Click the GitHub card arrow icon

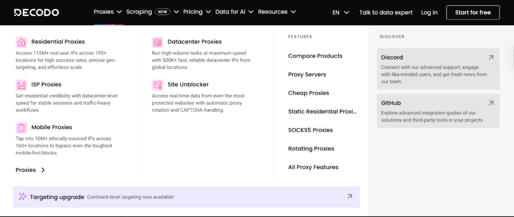pos(490,103)
